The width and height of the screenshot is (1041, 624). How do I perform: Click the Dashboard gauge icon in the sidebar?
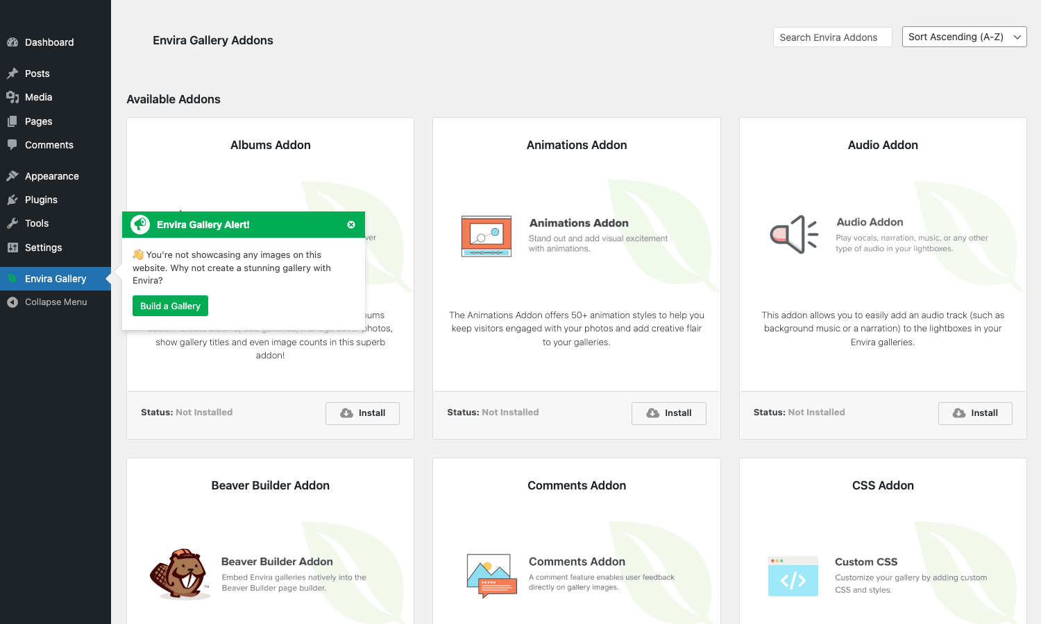coord(12,42)
